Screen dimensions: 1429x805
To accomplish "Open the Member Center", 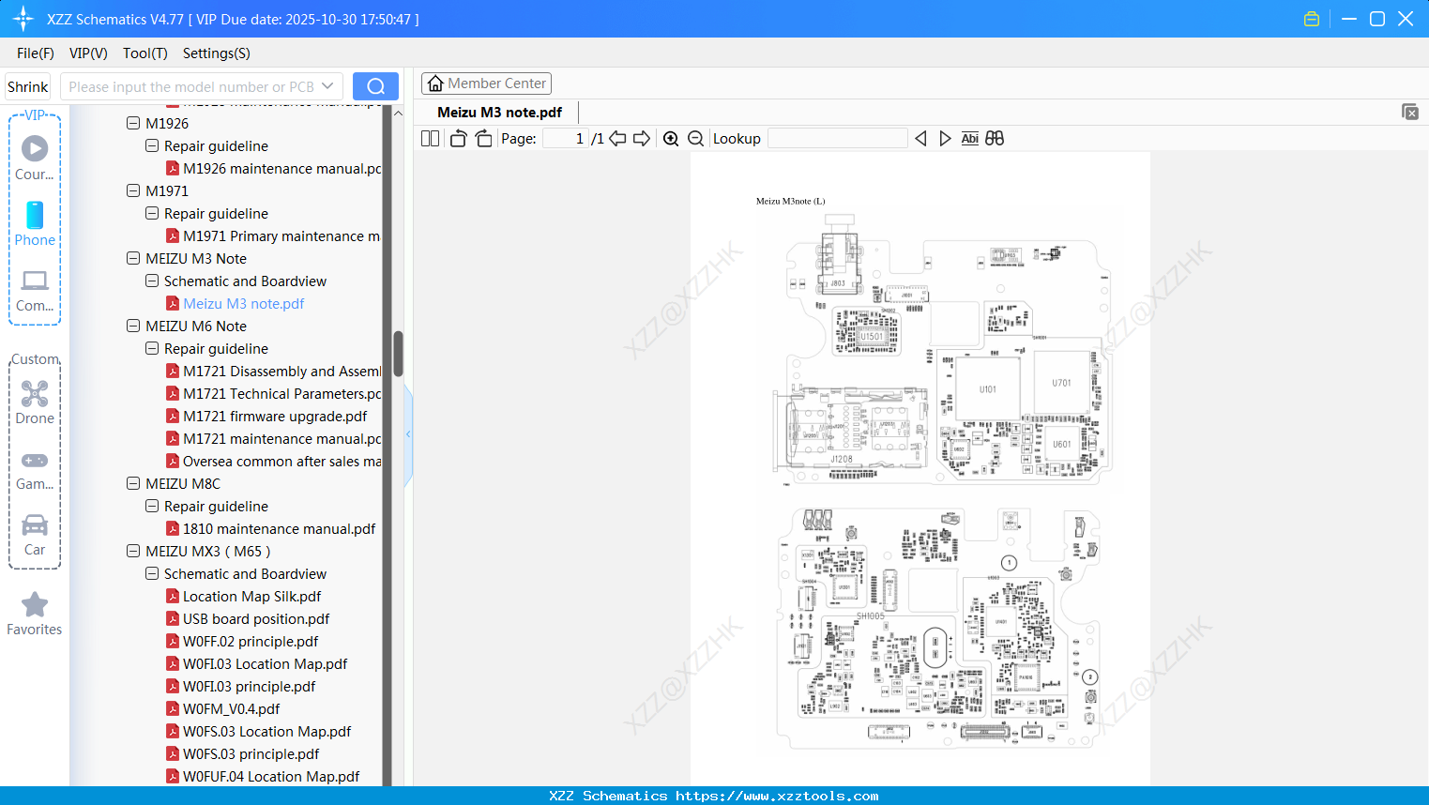I will point(486,84).
